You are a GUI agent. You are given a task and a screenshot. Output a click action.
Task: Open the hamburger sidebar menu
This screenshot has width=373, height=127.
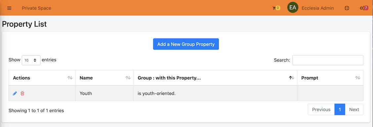coord(9,8)
